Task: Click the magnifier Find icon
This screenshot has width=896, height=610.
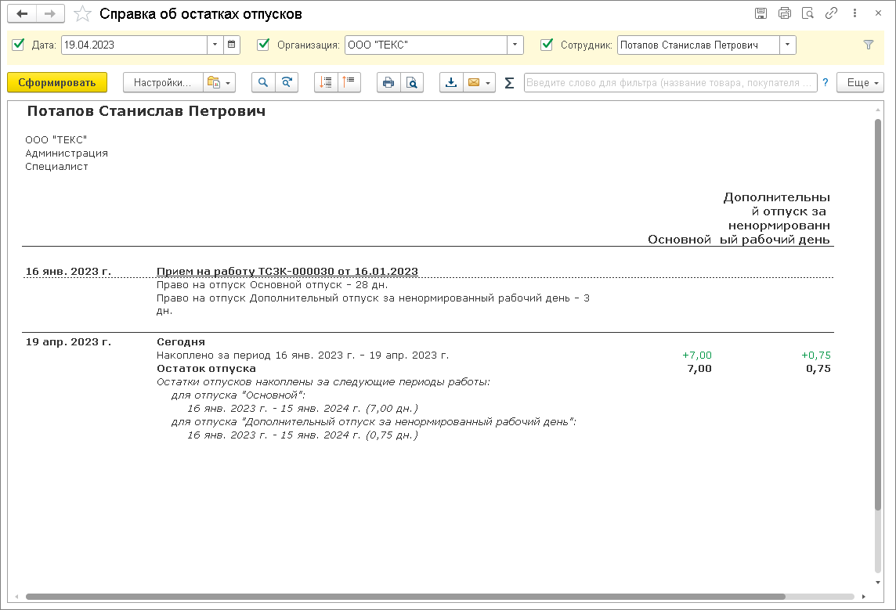Action: (263, 82)
